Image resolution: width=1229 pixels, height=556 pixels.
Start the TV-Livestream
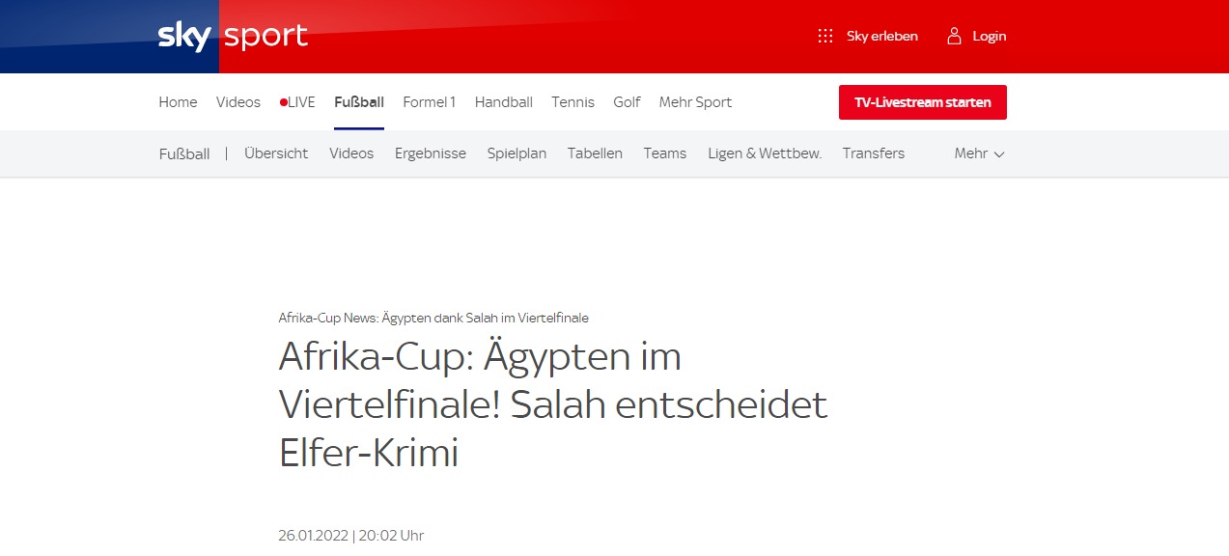922,102
